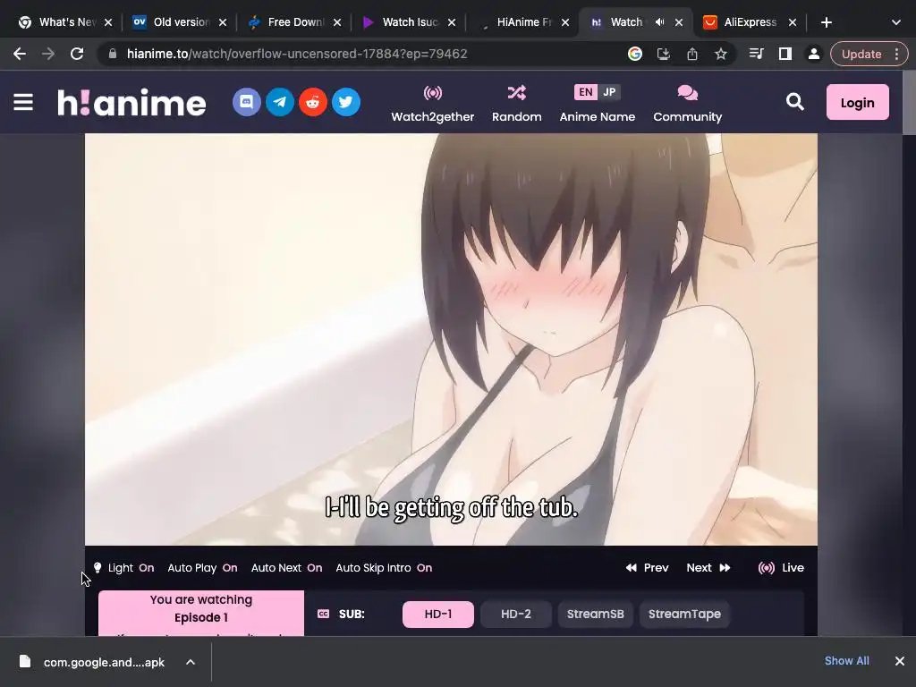Screen dimensions: 916x687
Task: Click the Login button
Action: pyautogui.click(x=858, y=102)
